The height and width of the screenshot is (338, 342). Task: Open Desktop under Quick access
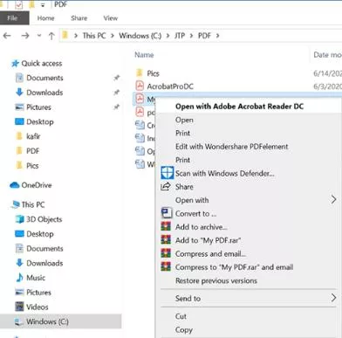click(x=40, y=121)
